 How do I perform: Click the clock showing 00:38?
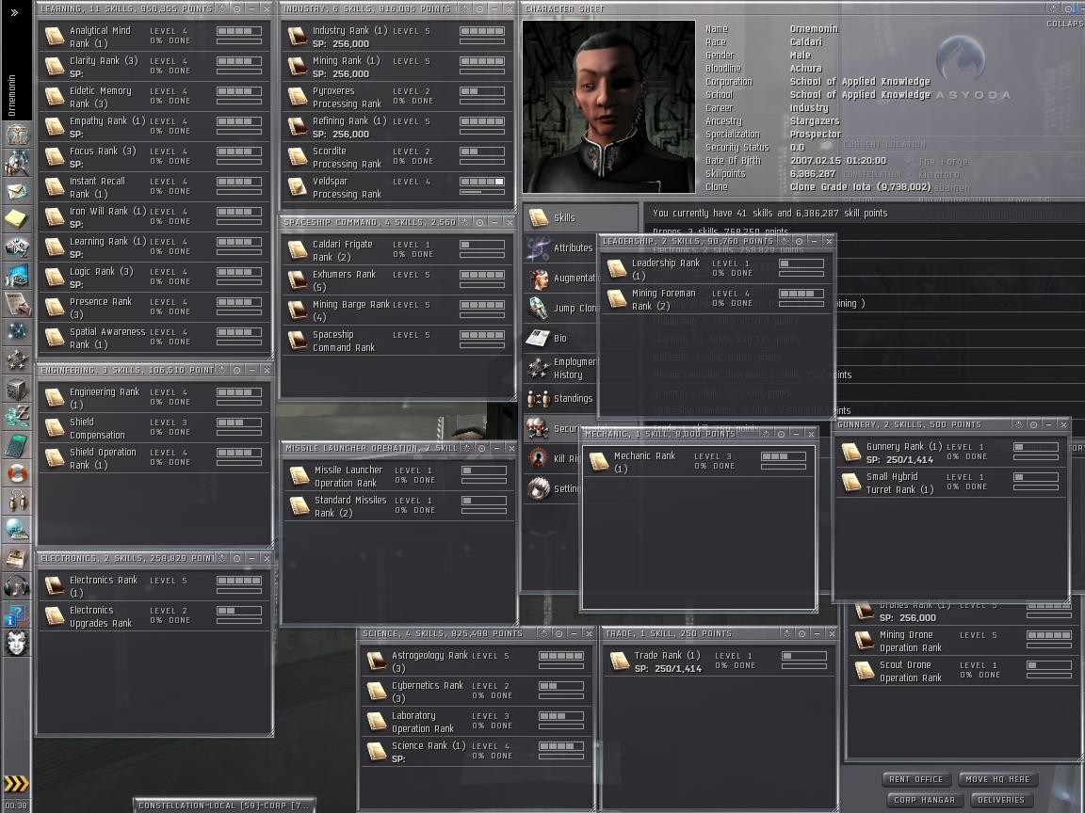(17, 805)
